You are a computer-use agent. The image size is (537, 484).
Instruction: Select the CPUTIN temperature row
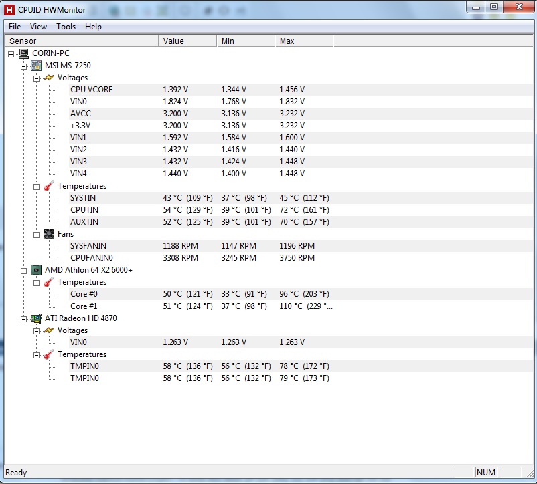(x=301, y=210)
